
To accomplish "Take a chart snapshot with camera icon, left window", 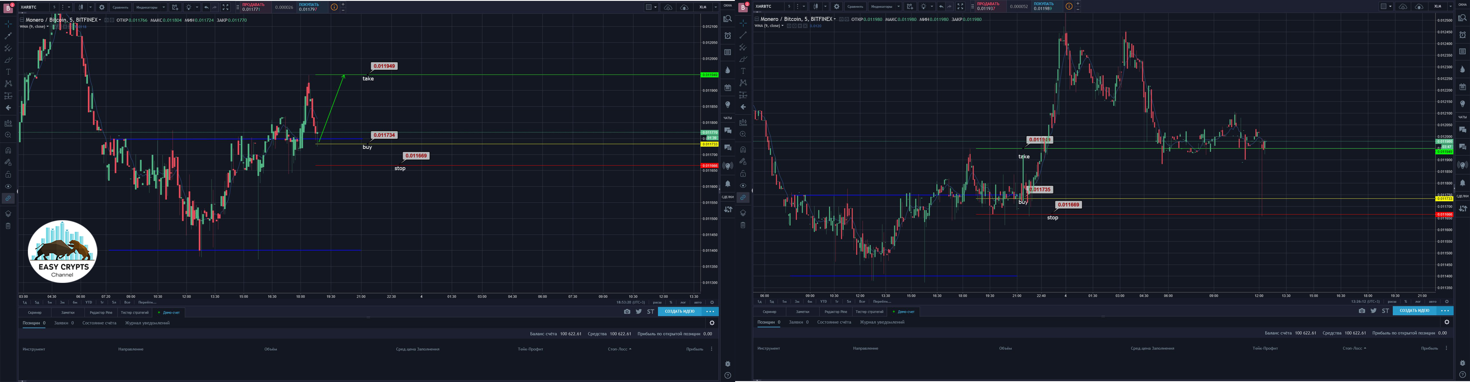I will click(x=627, y=311).
